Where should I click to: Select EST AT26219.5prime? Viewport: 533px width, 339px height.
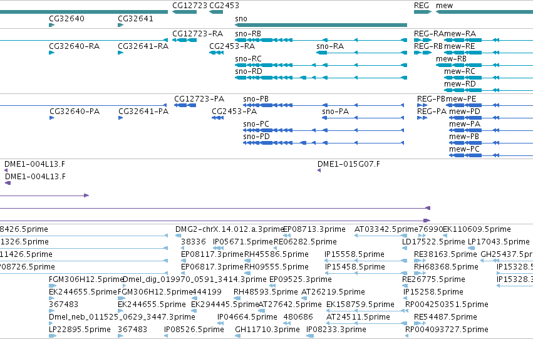(x=333, y=292)
